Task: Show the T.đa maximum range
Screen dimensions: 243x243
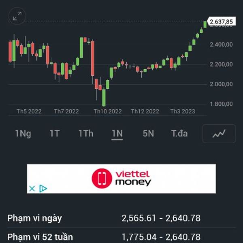Action: 179,134
